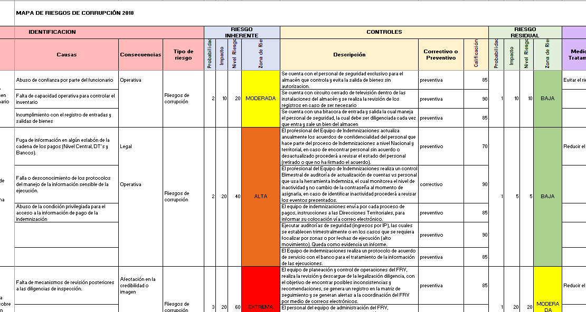Click cause "Falla o desconocimiento de los protocolos"
The width and height of the screenshot is (586, 312).
point(67,184)
